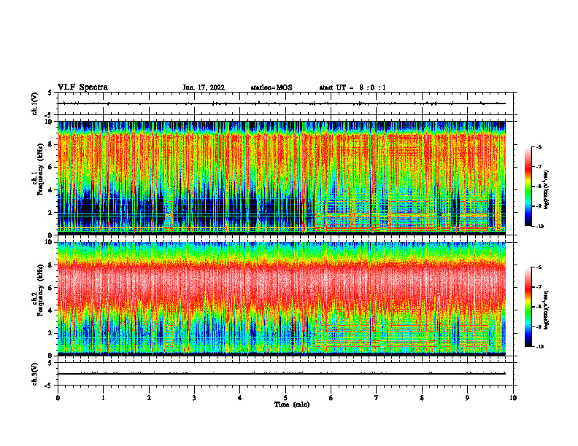Click the "ch.1(V)" waveform axis label
The width and height of the screenshot is (578, 446).
35,103
